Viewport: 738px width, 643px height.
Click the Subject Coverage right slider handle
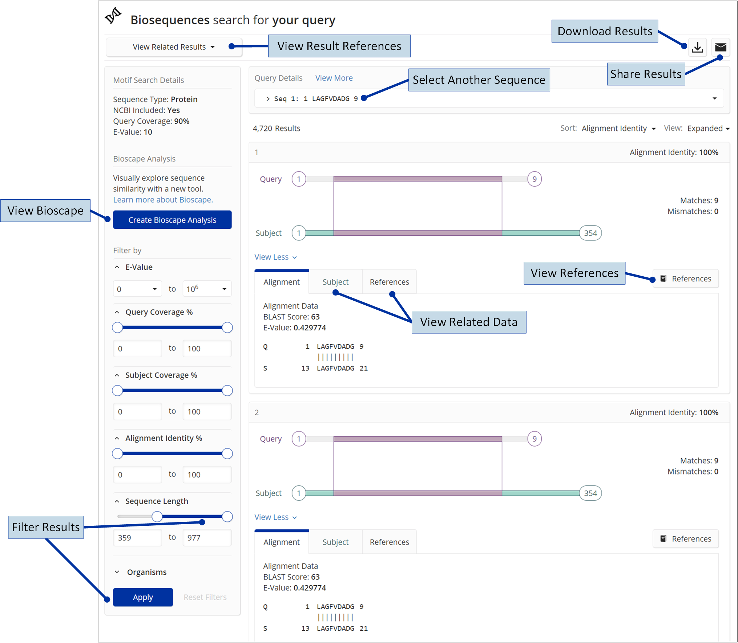tap(227, 391)
